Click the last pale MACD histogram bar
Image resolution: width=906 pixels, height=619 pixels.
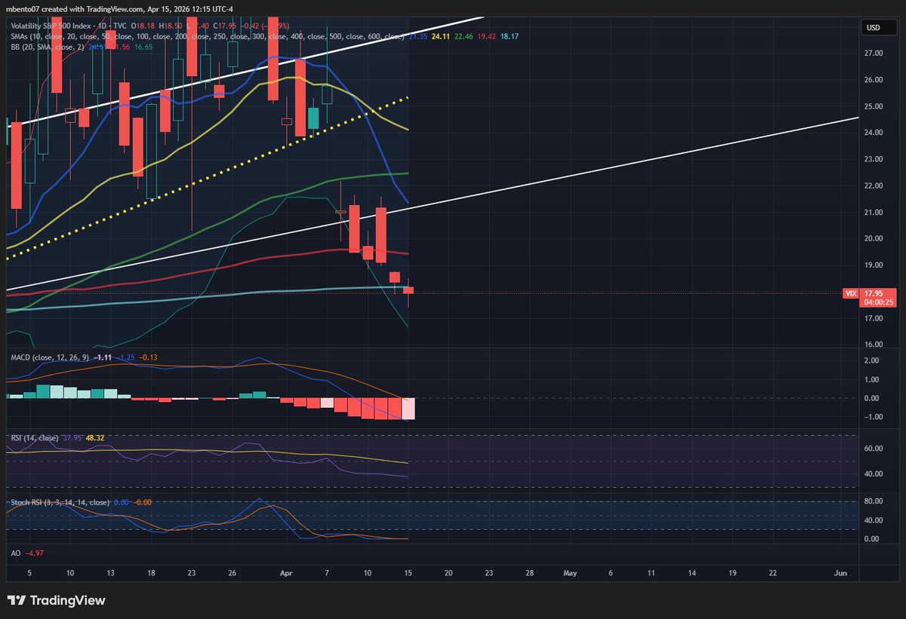[408, 409]
